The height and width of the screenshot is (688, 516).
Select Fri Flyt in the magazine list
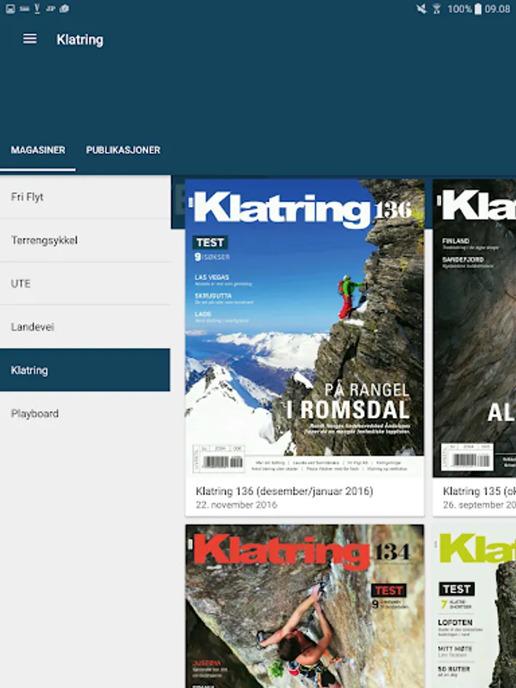coord(85,197)
